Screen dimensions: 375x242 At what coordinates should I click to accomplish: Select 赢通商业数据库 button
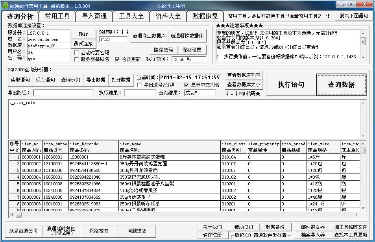coord(149,36)
